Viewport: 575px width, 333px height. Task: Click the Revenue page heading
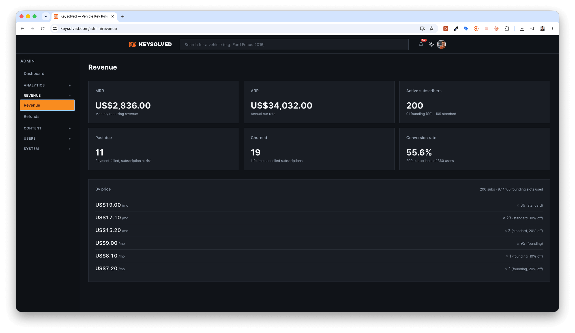(102, 67)
